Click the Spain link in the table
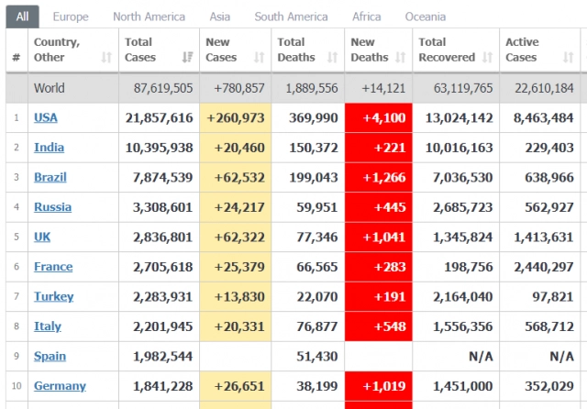 point(50,356)
